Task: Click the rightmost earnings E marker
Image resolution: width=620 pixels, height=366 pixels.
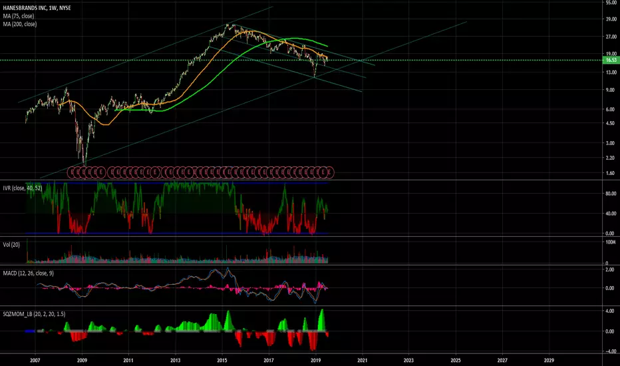Action: 329,172
